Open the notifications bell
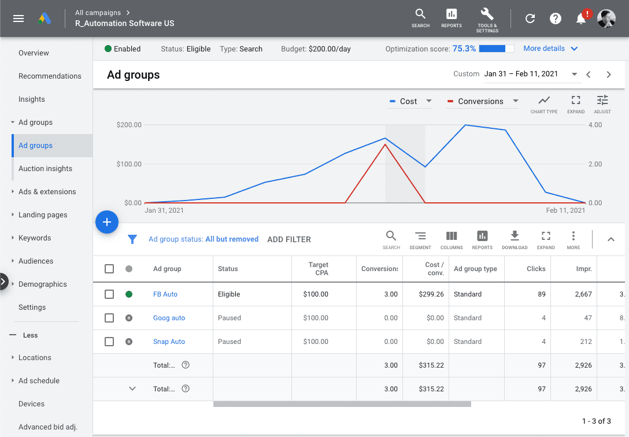This screenshot has height=437, width=629. pyautogui.click(x=581, y=18)
